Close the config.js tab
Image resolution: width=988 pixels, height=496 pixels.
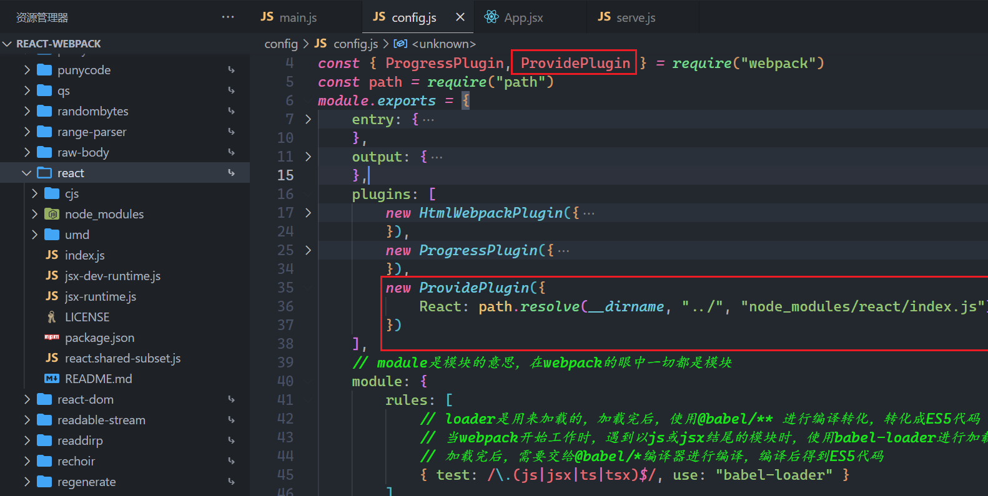(460, 17)
